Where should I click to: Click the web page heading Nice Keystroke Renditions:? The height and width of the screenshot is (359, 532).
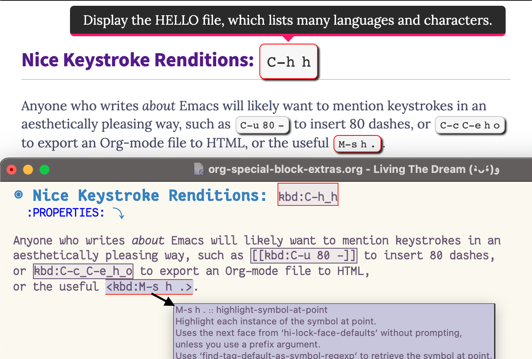(x=138, y=60)
